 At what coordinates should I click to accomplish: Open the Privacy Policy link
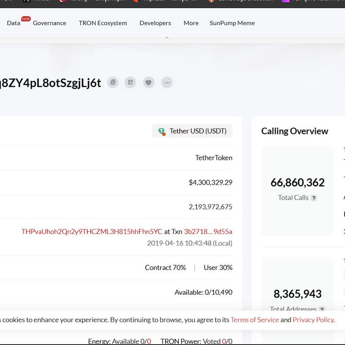point(313,319)
